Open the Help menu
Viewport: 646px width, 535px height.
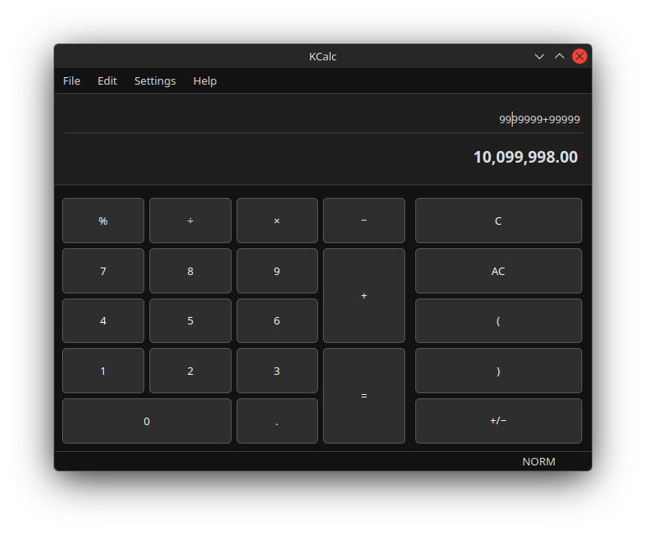coord(205,81)
